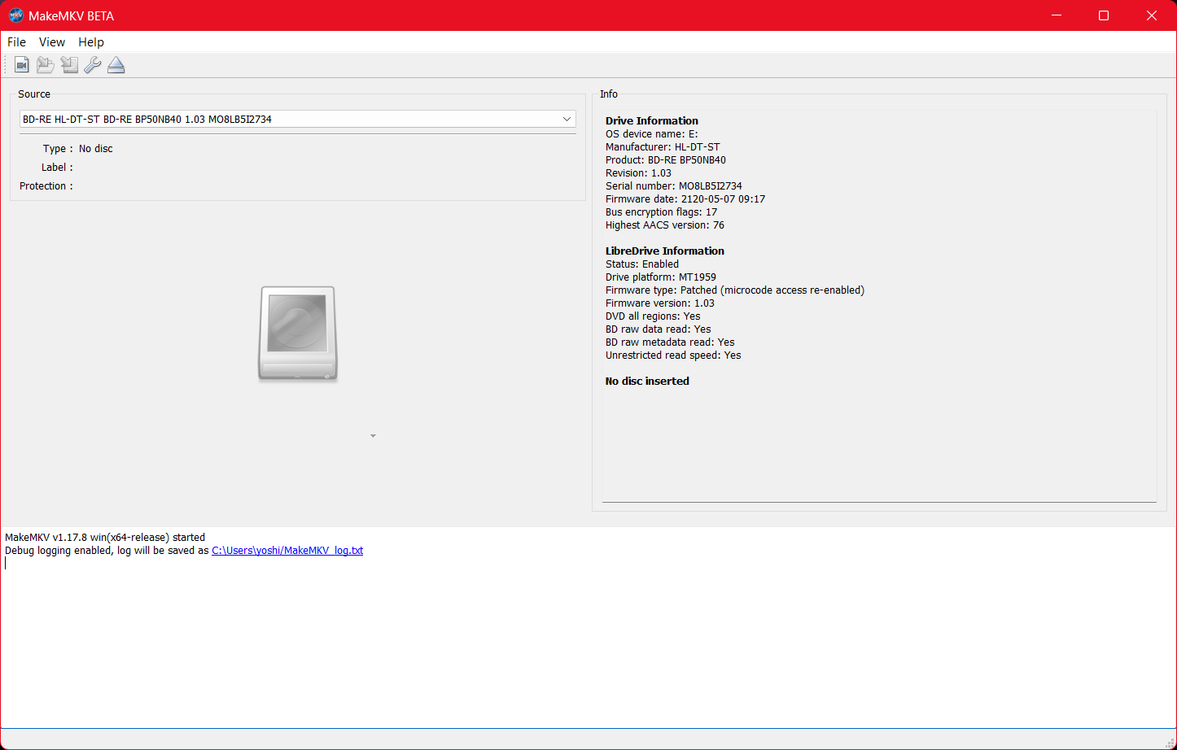Click the 'Info' group label

click(609, 94)
